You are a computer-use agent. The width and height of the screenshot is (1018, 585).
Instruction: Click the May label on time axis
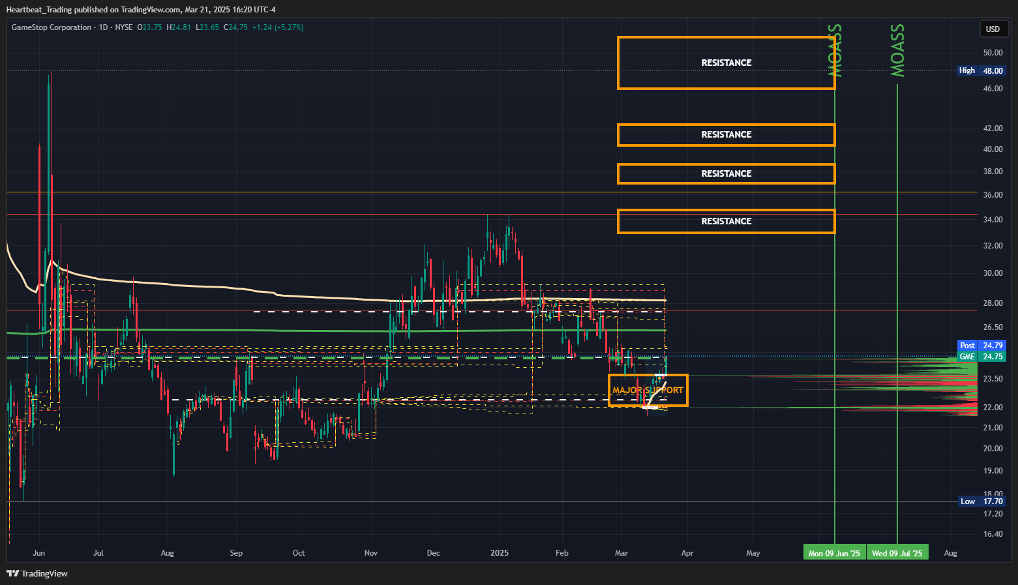753,553
